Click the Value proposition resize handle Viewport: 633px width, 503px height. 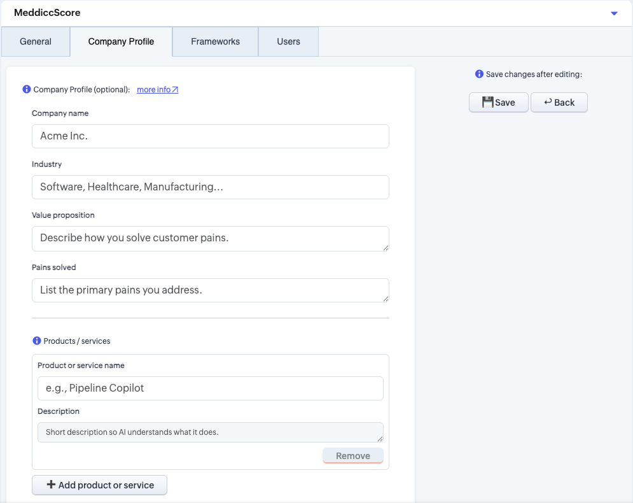point(386,248)
